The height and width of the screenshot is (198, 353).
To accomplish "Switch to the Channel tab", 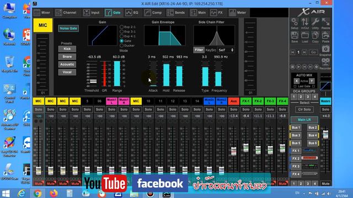I will [x=66, y=13].
